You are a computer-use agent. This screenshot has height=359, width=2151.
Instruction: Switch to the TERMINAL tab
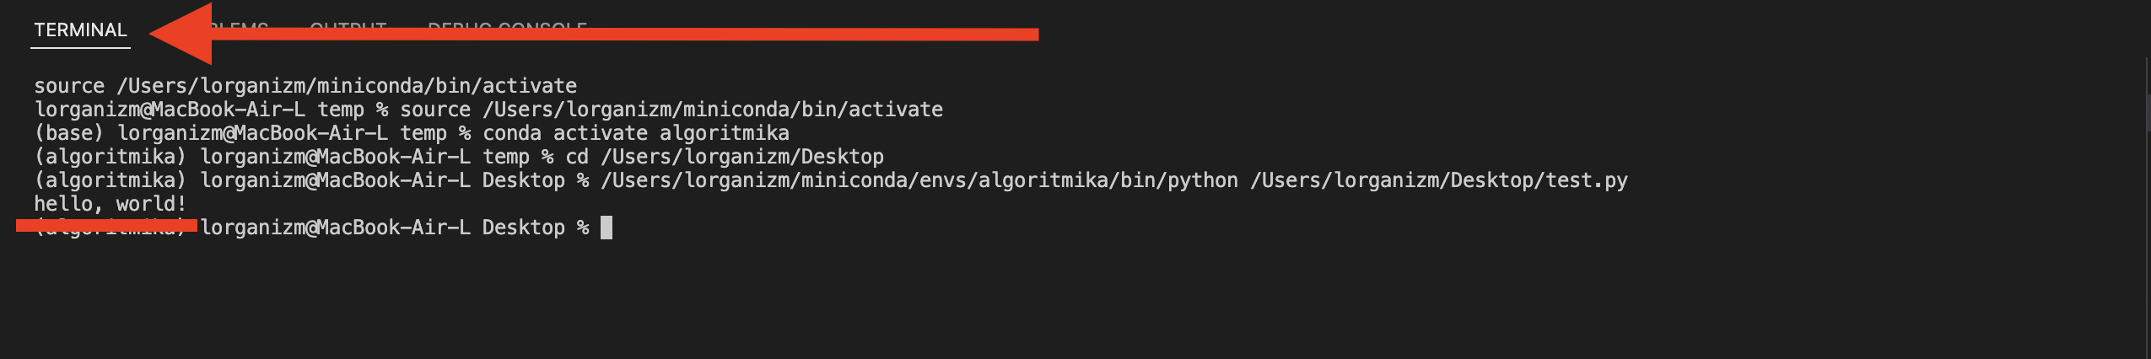(80, 30)
